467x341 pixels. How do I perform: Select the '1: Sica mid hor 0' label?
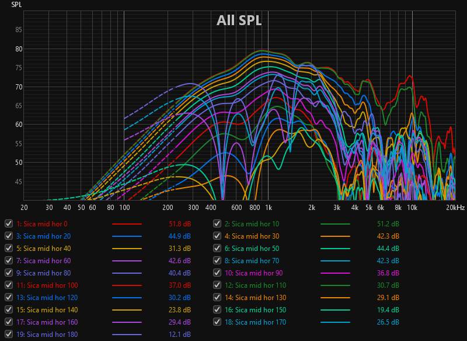click(x=42, y=224)
